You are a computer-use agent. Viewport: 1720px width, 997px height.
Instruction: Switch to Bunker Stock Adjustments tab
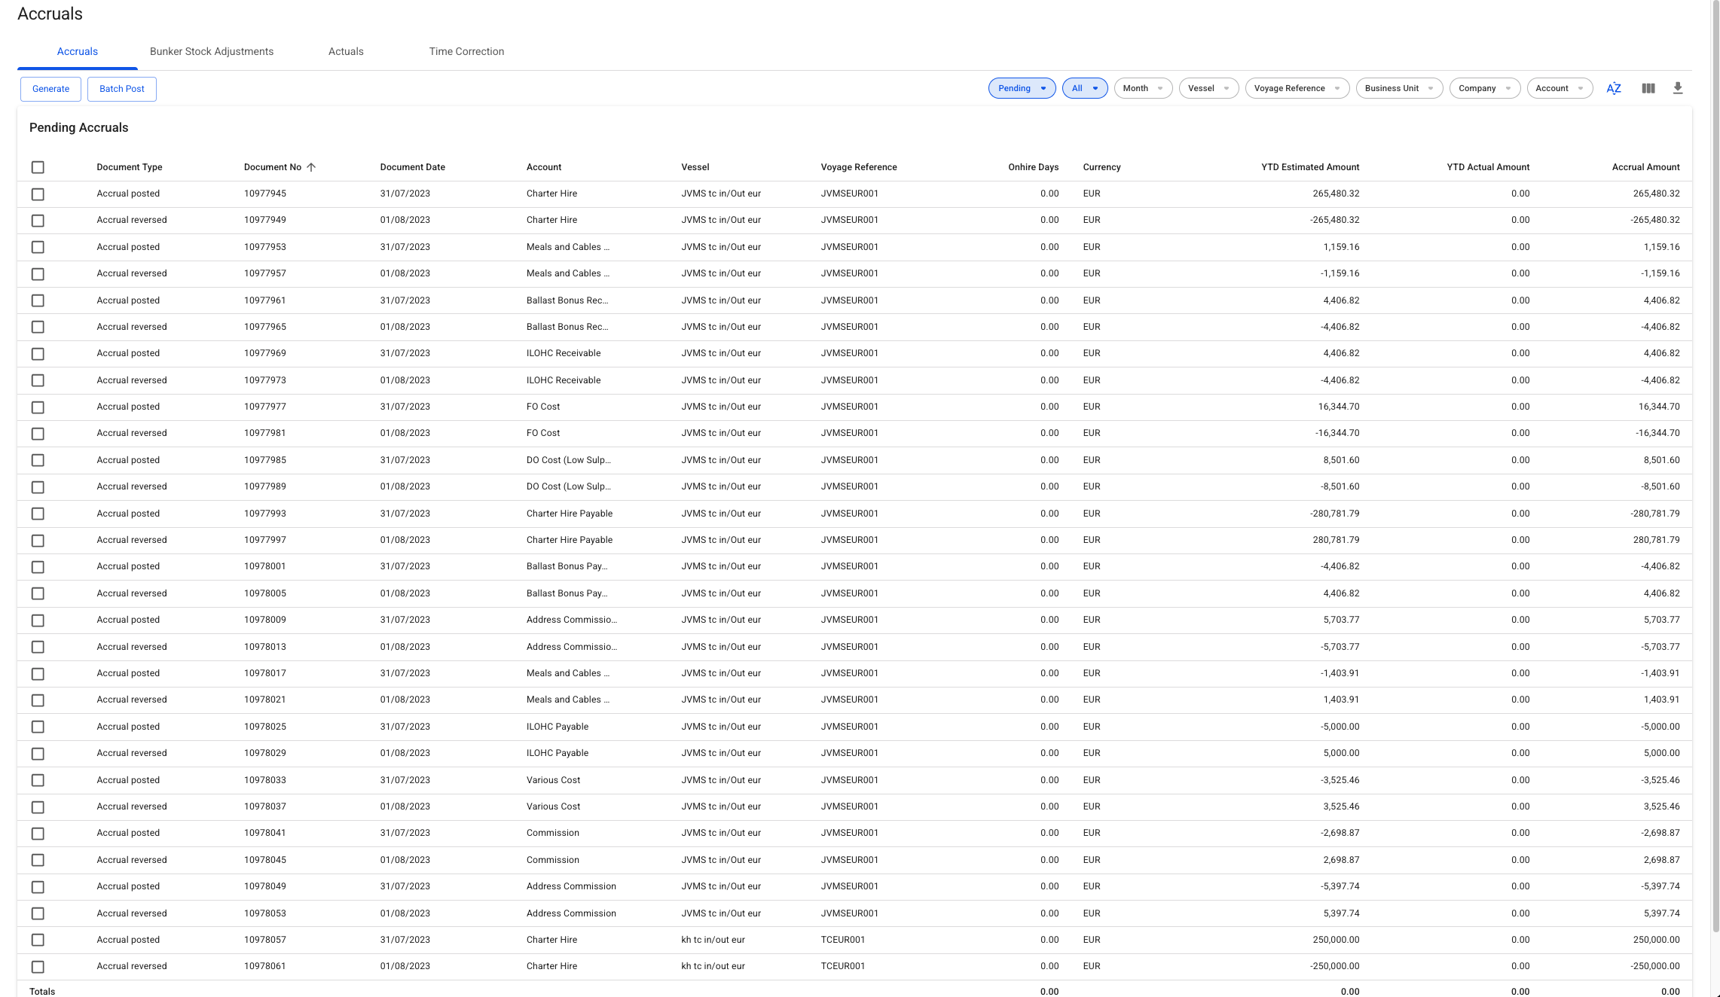click(212, 51)
